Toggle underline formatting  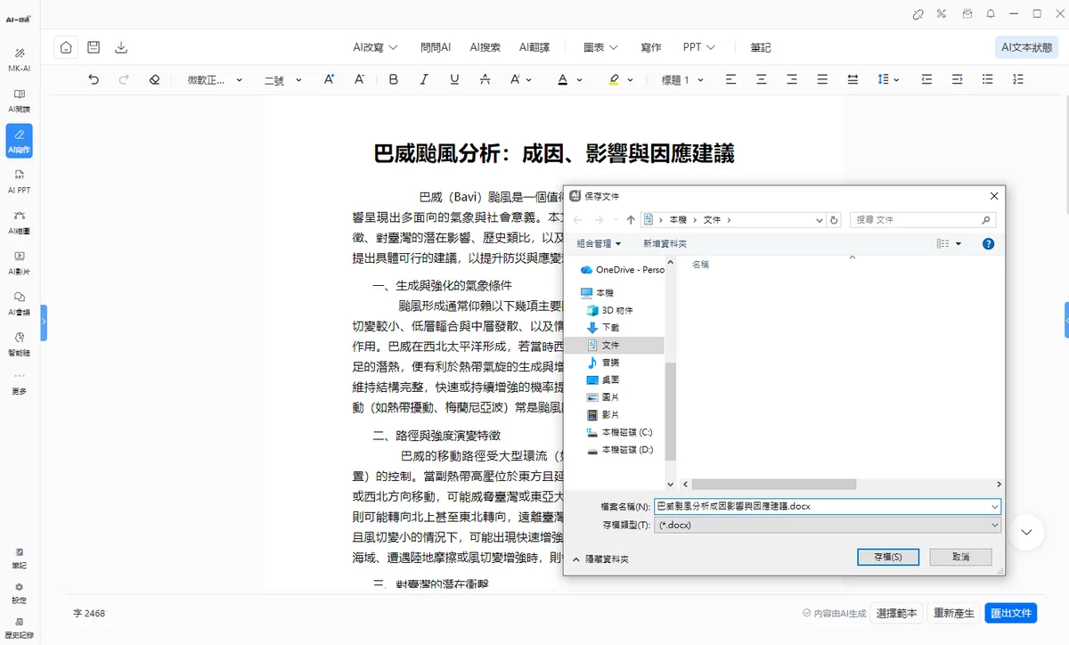[x=454, y=79]
